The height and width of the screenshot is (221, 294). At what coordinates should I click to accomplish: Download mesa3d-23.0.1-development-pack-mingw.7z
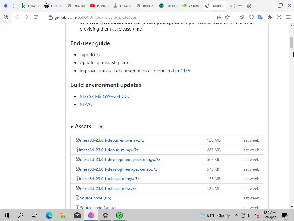pos(120,159)
